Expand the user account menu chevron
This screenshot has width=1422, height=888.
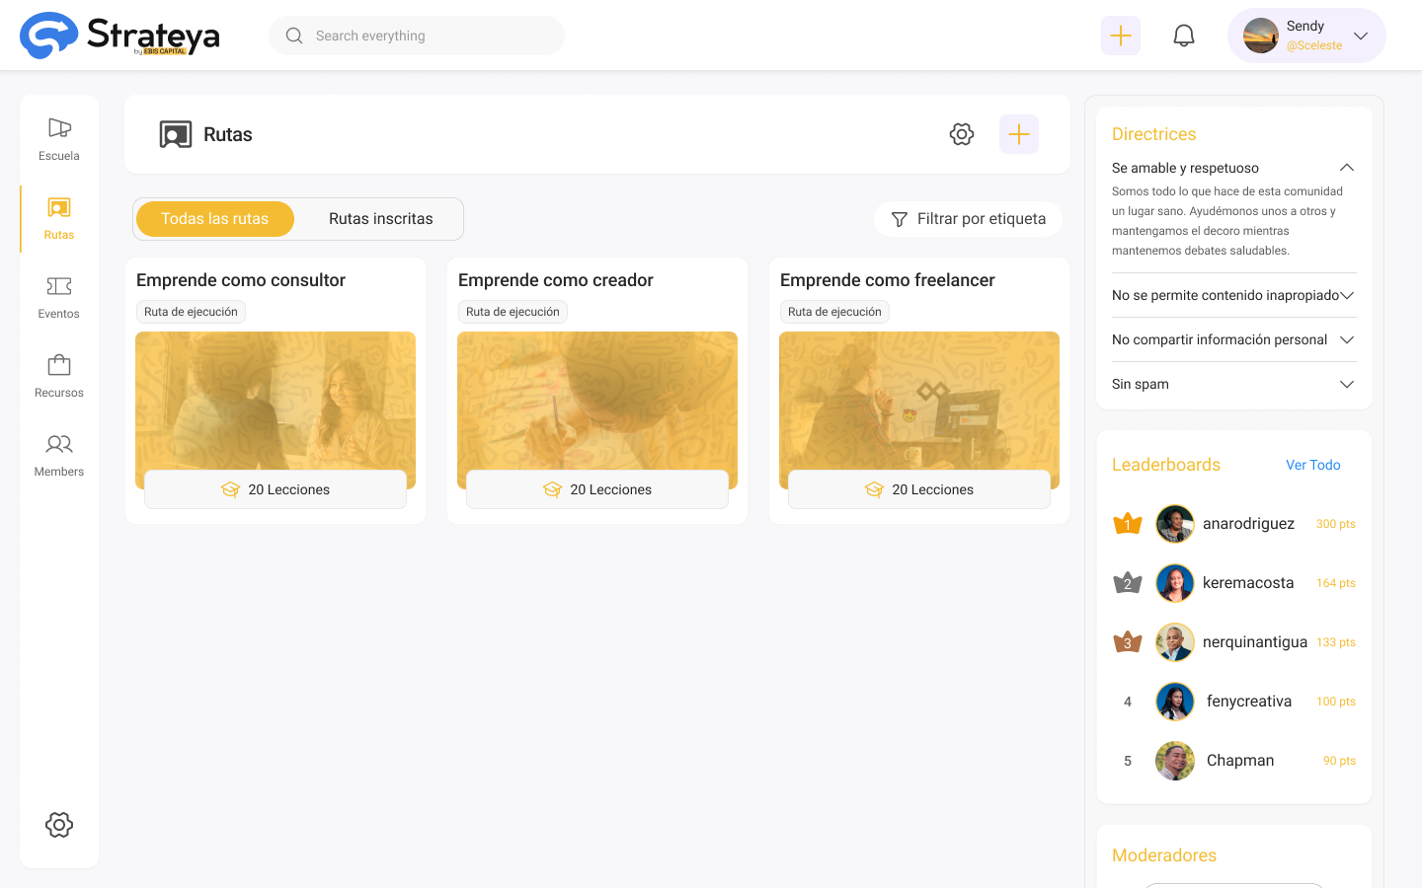pyautogui.click(x=1361, y=36)
